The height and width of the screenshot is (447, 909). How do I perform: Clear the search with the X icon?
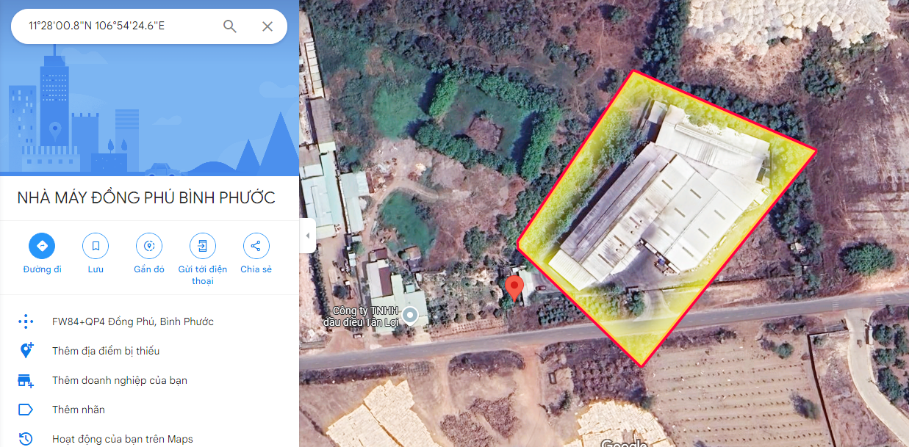[267, 26]
